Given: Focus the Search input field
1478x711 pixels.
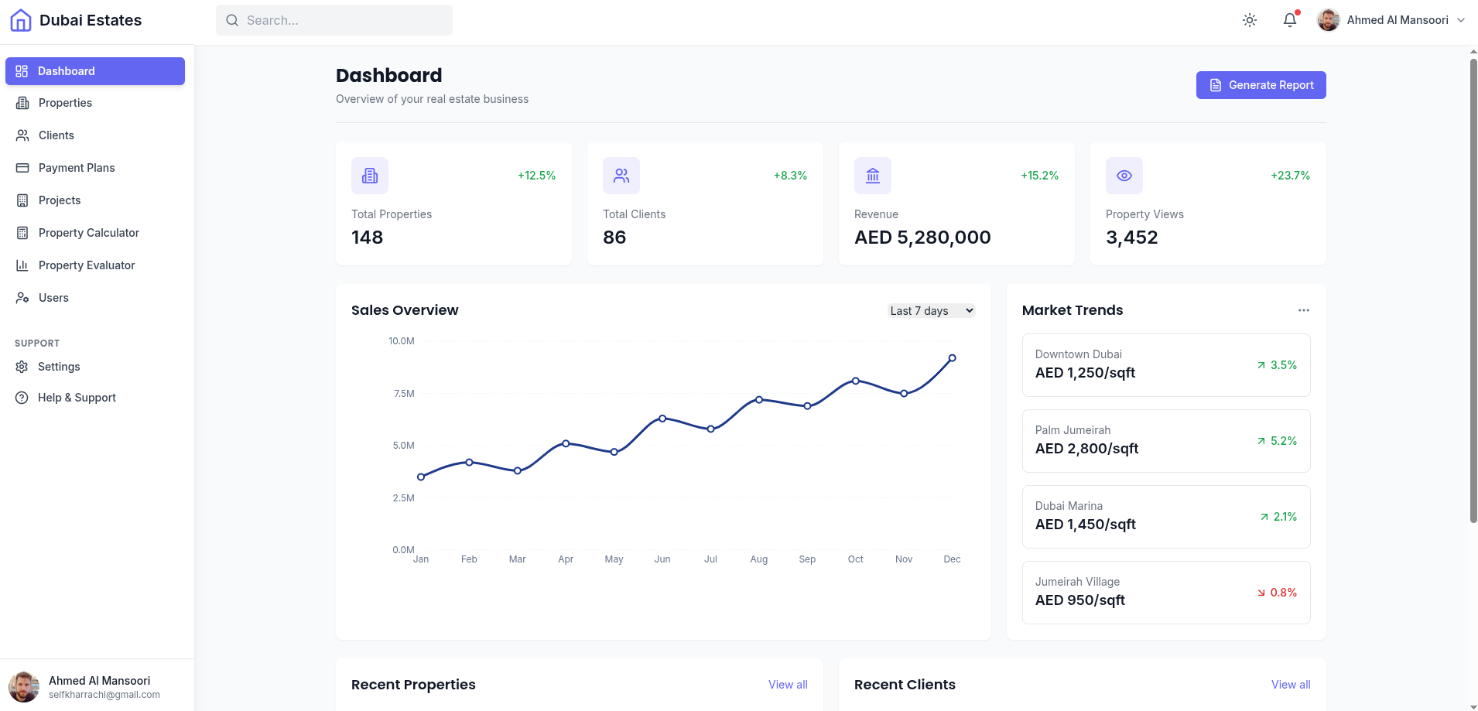Looking at the screenshot, I should click(334, 20).
